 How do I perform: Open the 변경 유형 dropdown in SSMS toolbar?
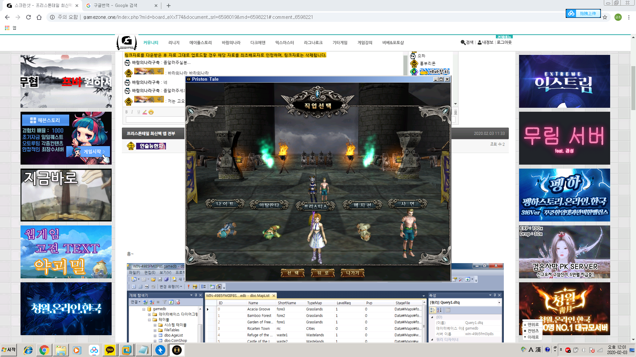[171, 287]
